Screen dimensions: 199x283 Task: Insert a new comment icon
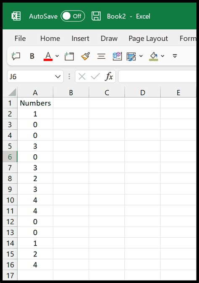[16, 56]
